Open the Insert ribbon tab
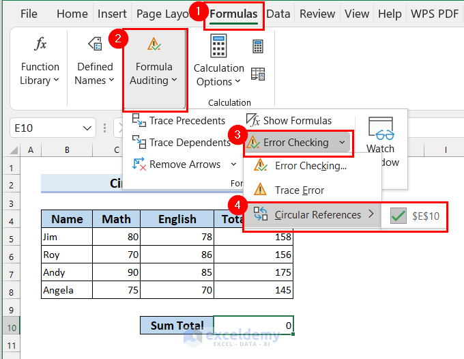Screen dimensions: 464x359 click(x=112, y=14)
